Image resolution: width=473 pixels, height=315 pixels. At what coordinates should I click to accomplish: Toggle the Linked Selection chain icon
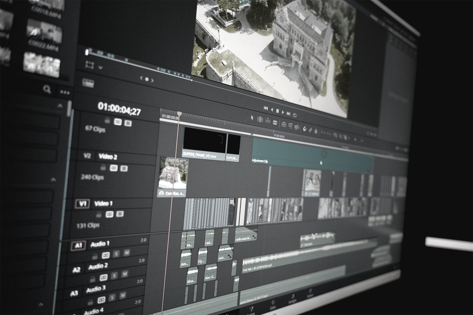click(310, 130)
